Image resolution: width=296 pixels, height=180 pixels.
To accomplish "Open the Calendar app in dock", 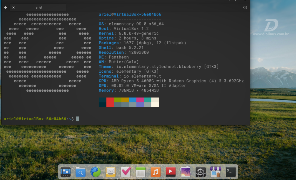I will pyautogui.click(x=141, y=172).
